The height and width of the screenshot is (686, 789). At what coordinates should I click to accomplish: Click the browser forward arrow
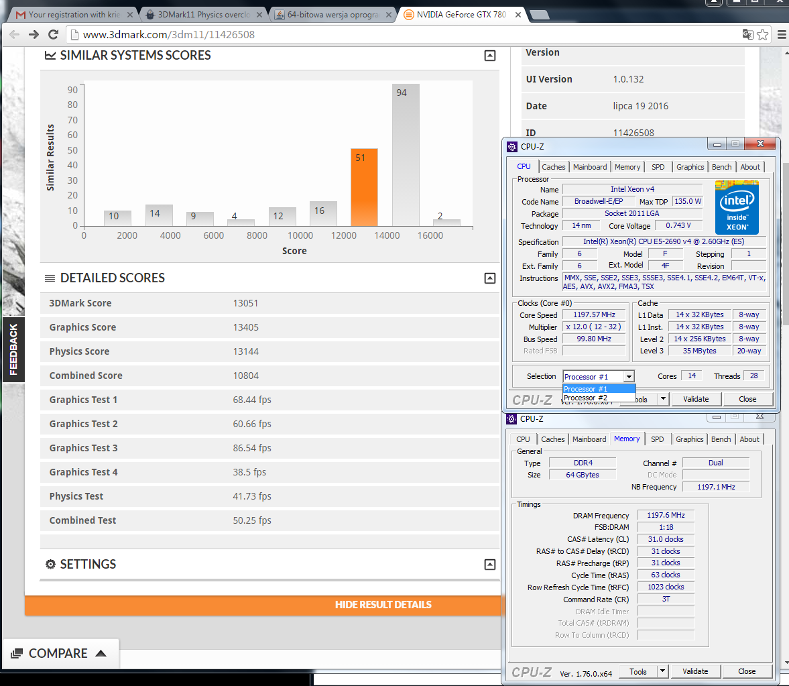34,34
